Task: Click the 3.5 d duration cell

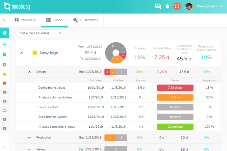Action: (x=141, y=88)
